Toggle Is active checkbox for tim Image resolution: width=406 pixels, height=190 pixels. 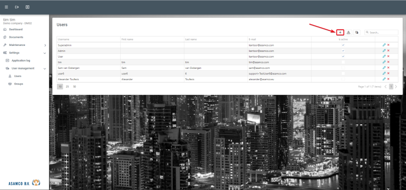(x=343, y=62)
